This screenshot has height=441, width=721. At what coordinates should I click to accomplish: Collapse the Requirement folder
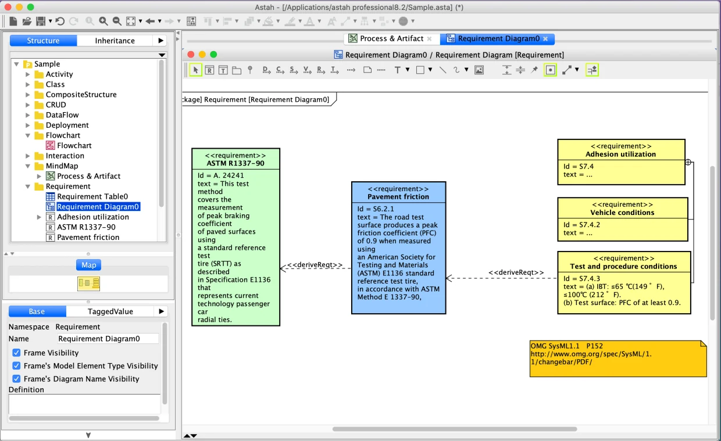[x=27, y=187]
